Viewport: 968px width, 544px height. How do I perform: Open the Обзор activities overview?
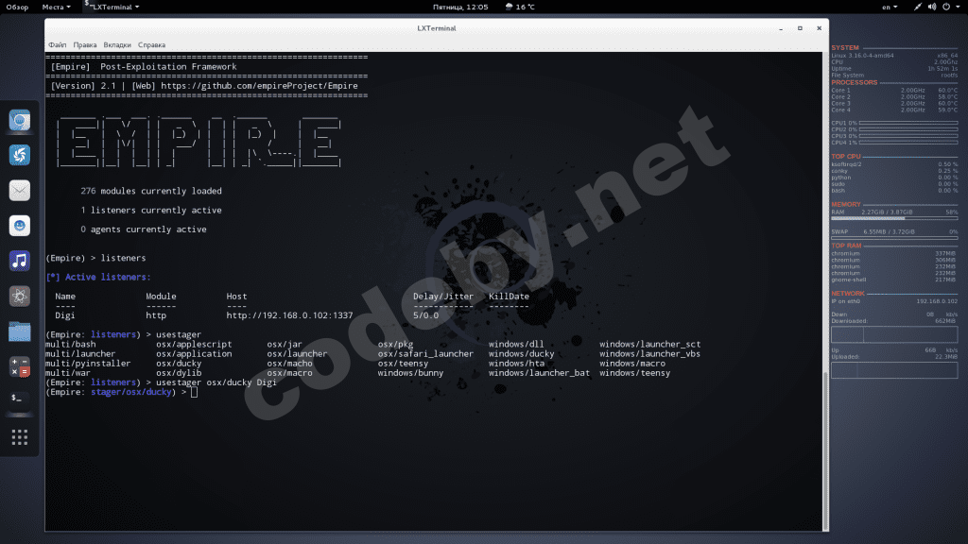pyautogui.click(x=17, y=7)
